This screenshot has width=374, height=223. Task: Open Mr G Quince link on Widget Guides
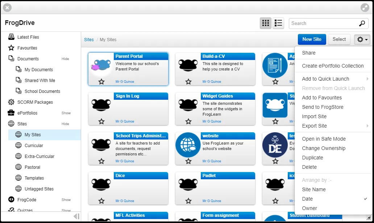(212, 121)
